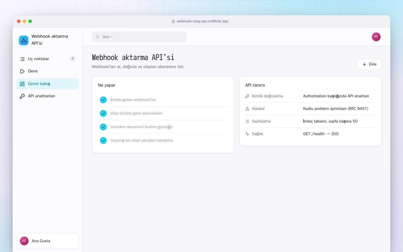Click the Ekle button
This screenshot has width=403, height=252.
pyautogui.click(x=369, y=64)
